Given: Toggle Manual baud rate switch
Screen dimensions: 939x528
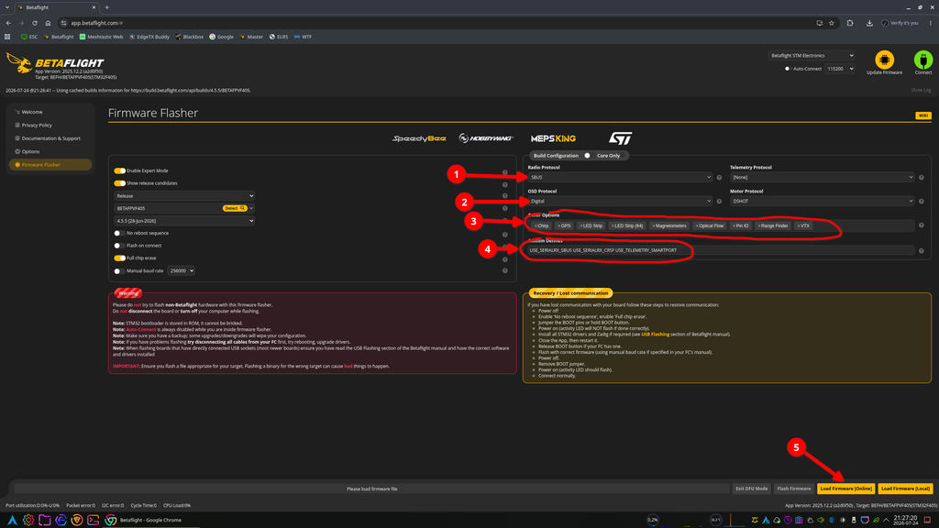Looking at the screenshot, I should coord(120,270).
